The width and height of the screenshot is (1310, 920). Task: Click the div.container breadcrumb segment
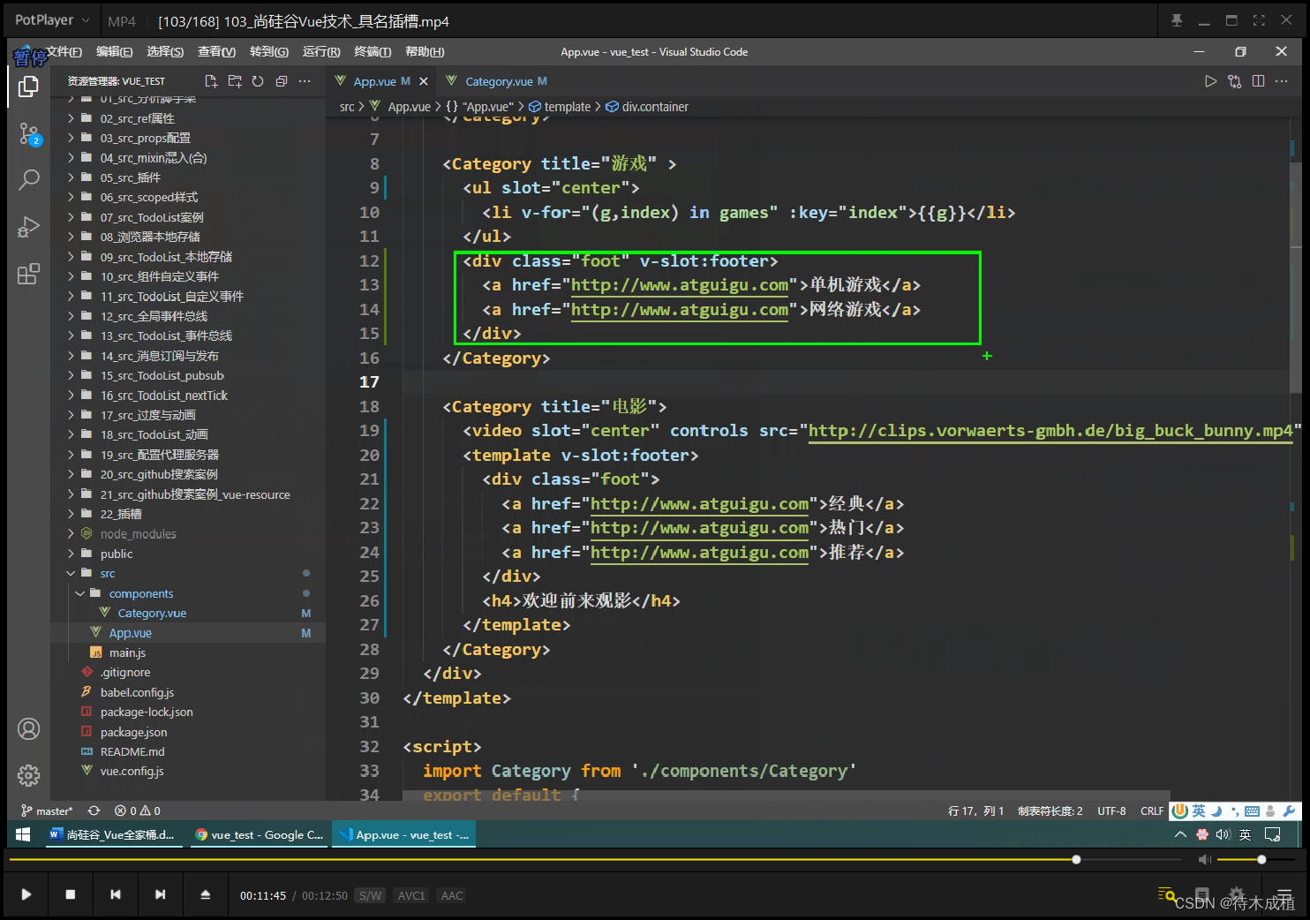tap(647, 107)
